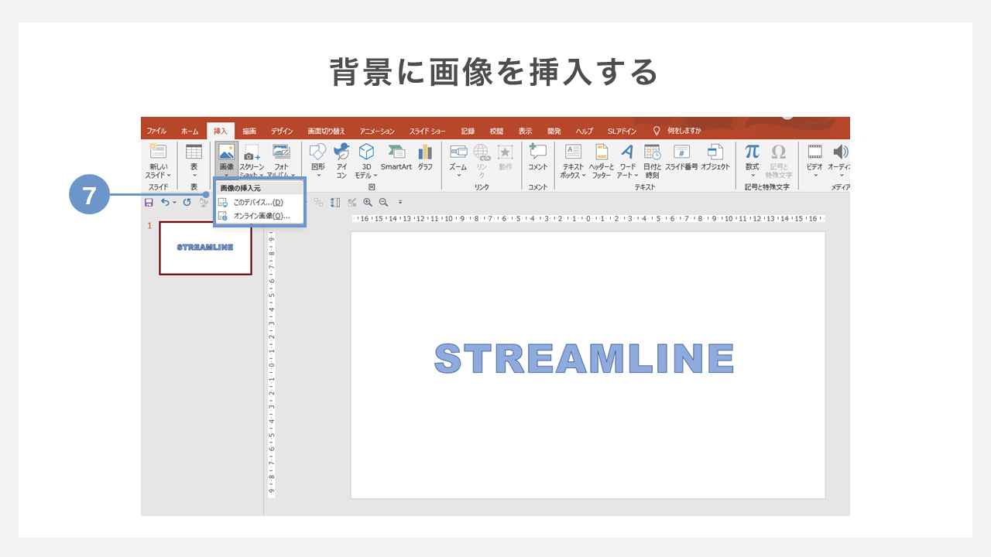Insert a SmartArt graphic
This screenshot has width=991, height=557.
point(396,157)
